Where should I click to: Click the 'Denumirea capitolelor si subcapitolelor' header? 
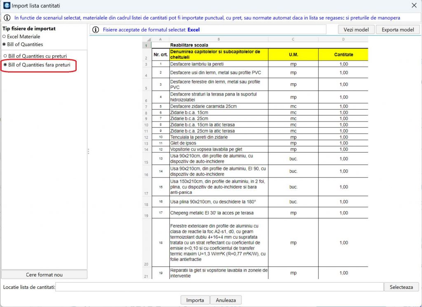pos(219,55)
